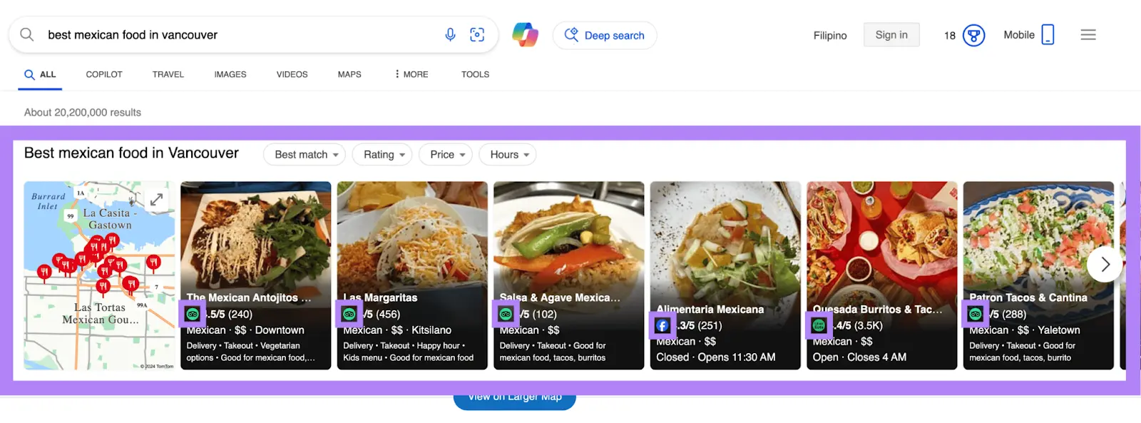This screenshot has height=423, width=1141.
Task: Toggle the Mobile view switch
Action: pyautogui.click(x=1048, y=35)
